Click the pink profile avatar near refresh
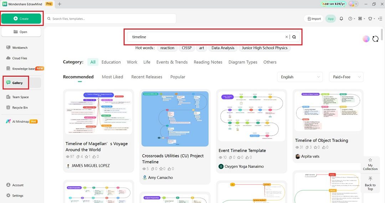The height and width of the screenshot is (203, 385). (366, 39)
